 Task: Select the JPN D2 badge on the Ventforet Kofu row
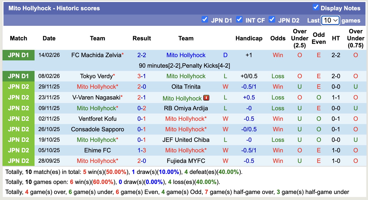[x=18, y=119]
